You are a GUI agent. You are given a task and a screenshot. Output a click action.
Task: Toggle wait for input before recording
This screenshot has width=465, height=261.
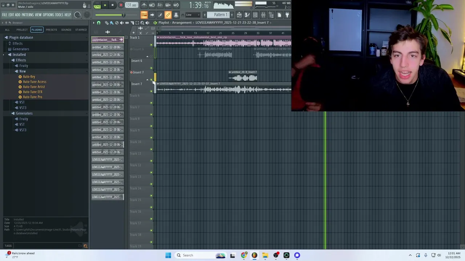click(152, 5)
